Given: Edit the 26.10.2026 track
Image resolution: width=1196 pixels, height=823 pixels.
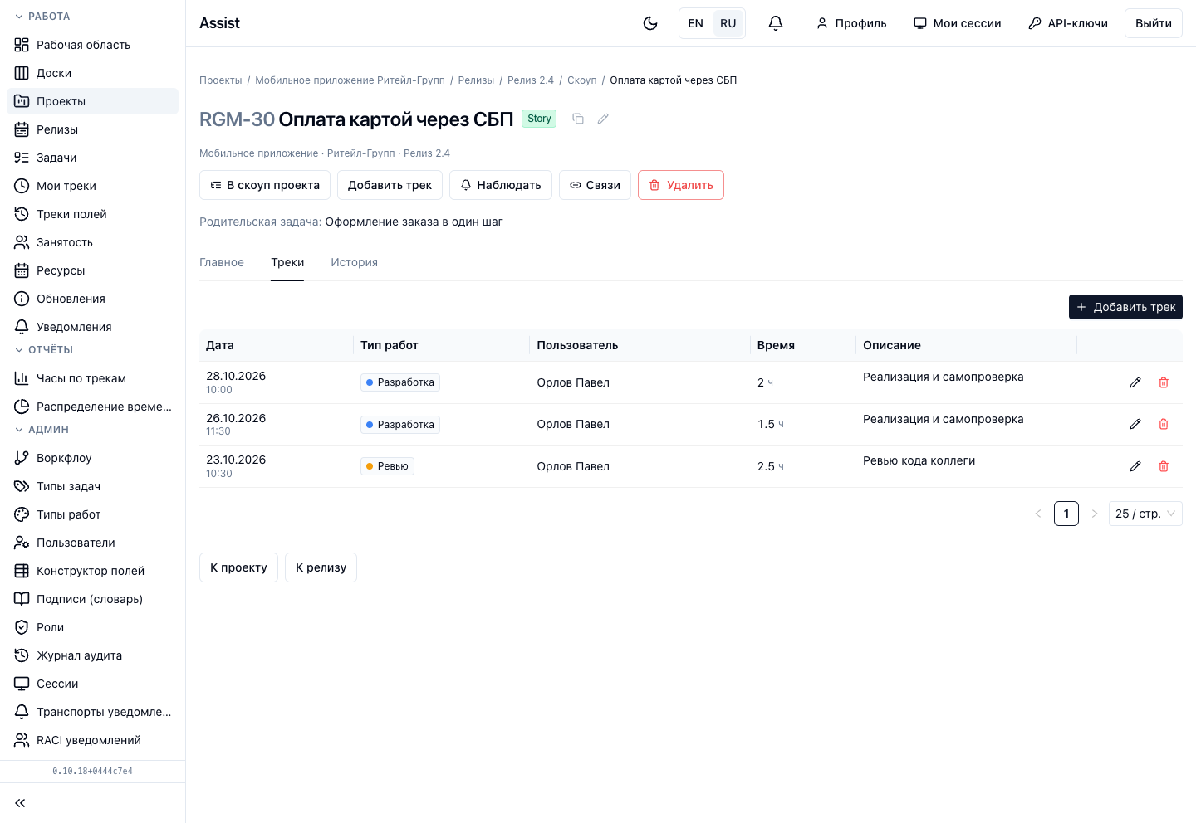Looking at the screenshot, I should pos(1135,424).
